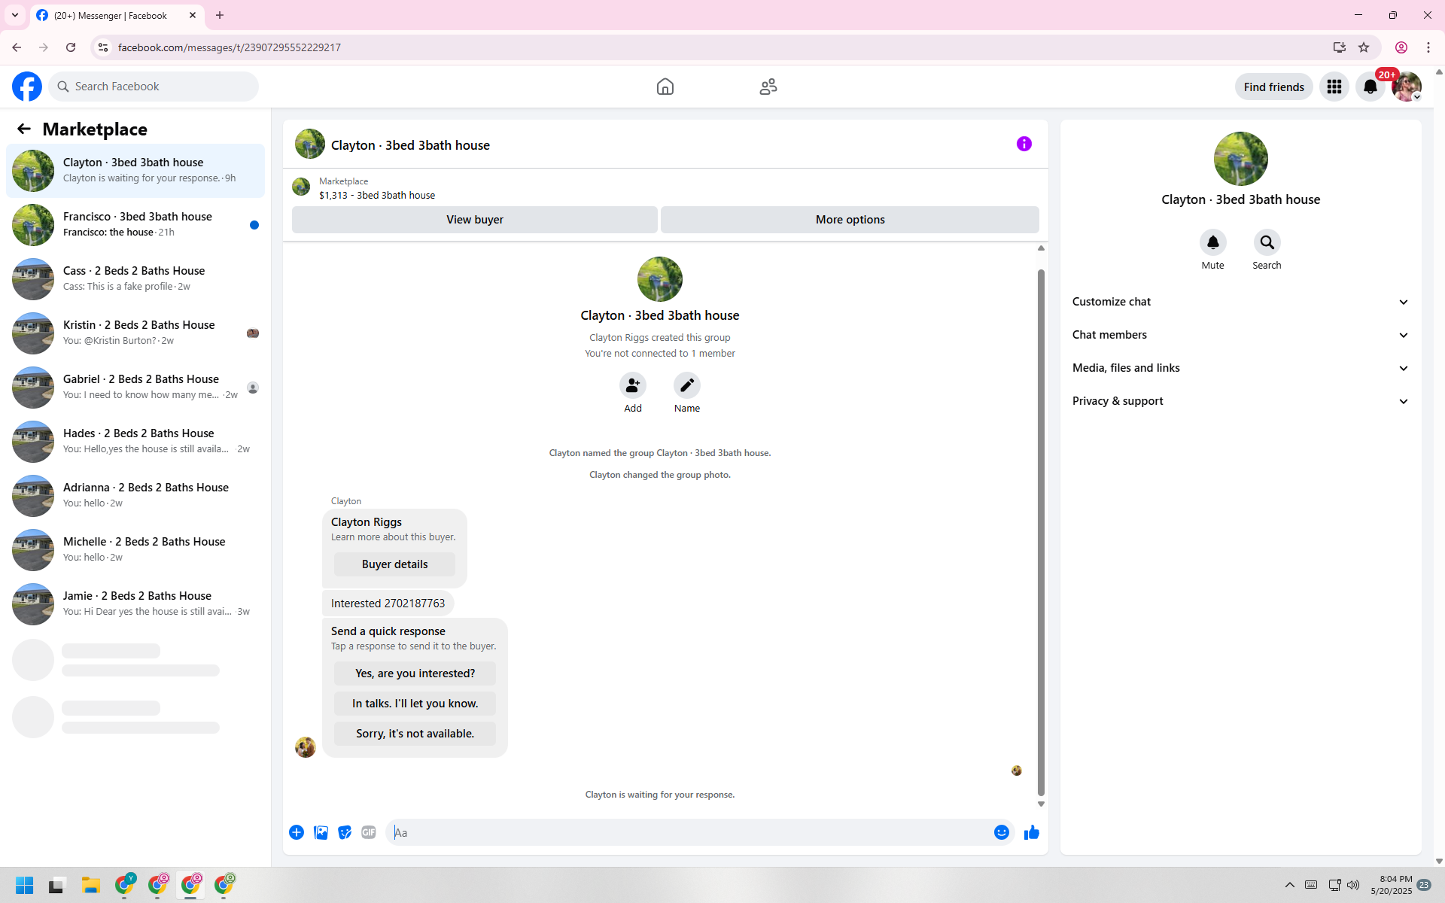
Task: Click the purple conversation info icon
Action: point(1024,144)
